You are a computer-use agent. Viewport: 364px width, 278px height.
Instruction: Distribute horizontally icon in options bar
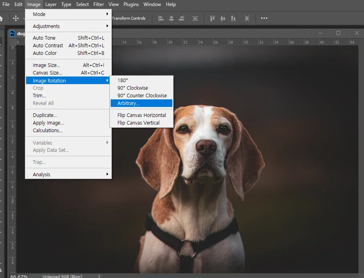(247, 18)
